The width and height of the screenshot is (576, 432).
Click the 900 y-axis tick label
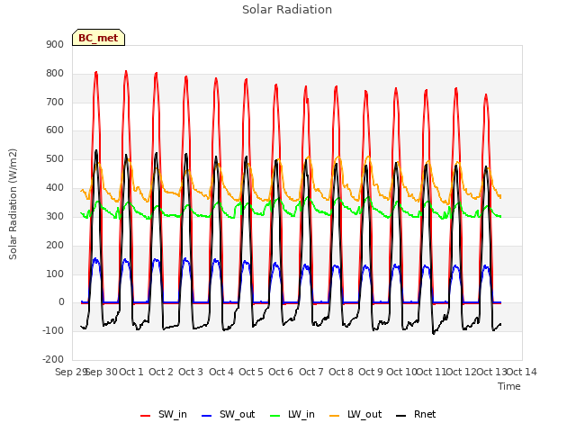(55, 44)
